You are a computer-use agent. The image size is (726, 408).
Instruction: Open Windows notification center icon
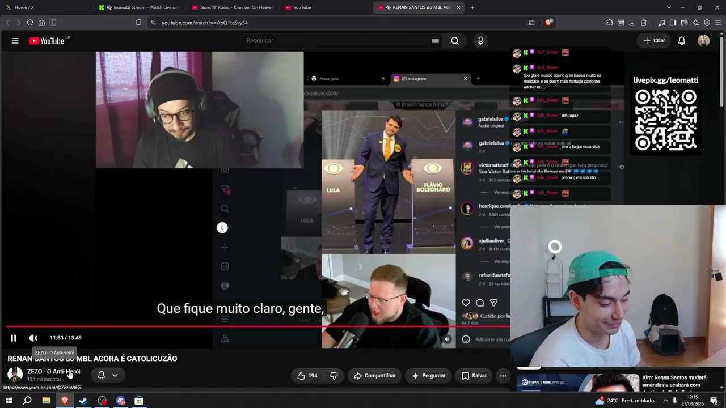click(x=714, y=401)
